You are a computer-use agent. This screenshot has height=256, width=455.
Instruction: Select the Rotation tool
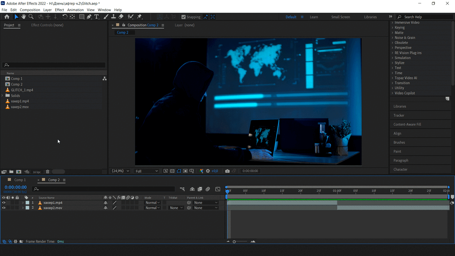65,17
